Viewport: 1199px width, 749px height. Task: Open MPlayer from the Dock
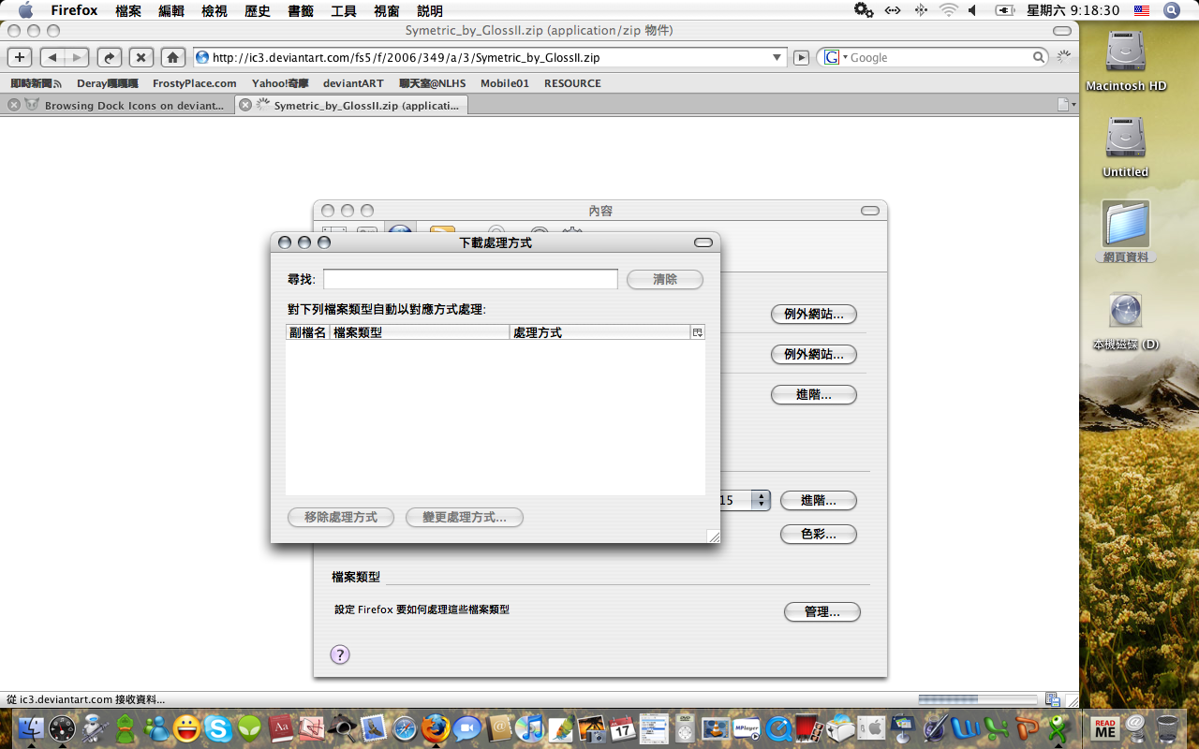[x=748, y=728]
